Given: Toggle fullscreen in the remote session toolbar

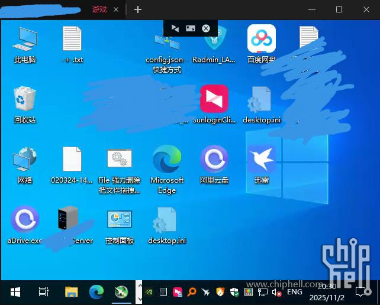Looking at the screenshot, I should (191, 28).
